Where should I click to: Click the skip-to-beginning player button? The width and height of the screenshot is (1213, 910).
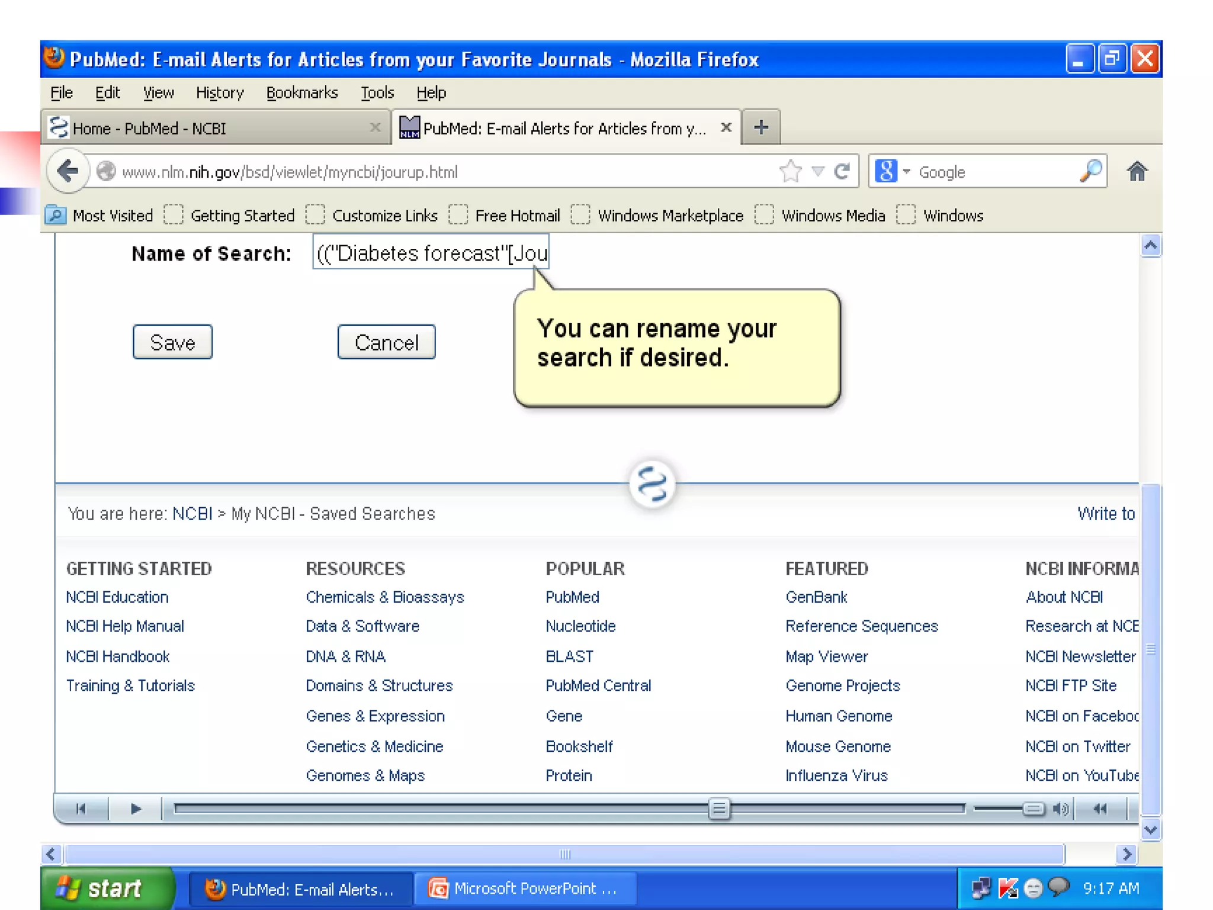coord(81,809)
